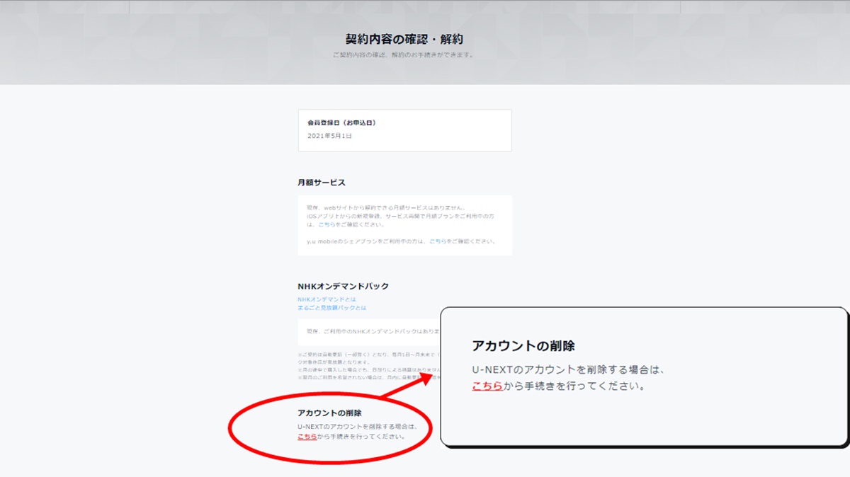
Task: Click the 契約内容の確認・解約 page title
Action: click(404, 39)
